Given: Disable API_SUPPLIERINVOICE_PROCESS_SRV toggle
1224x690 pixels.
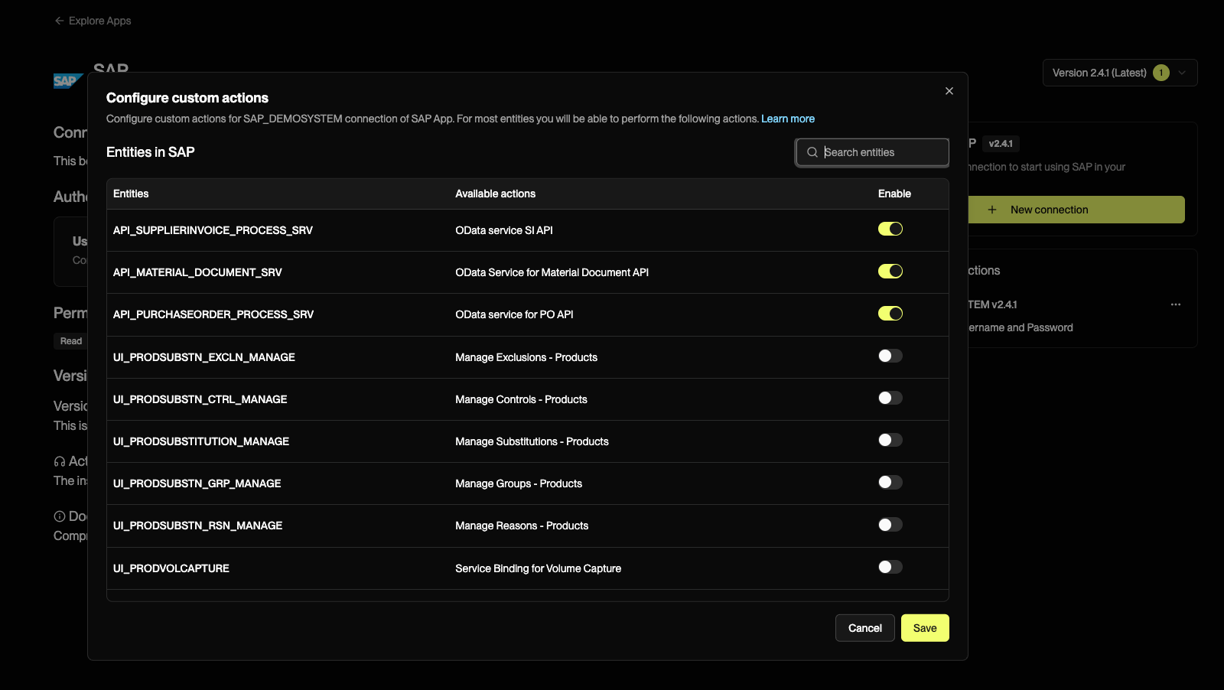Looking at the screenshot, I should 890,229.
